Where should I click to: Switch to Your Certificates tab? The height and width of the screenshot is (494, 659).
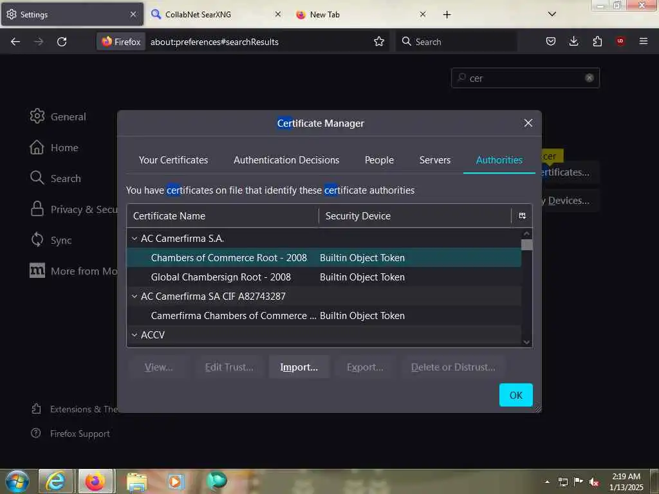click(x=173, y=160)
